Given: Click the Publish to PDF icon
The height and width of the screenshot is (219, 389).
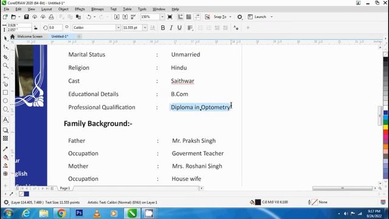Looking at the screenshot, I should click(x=133, y=17).
